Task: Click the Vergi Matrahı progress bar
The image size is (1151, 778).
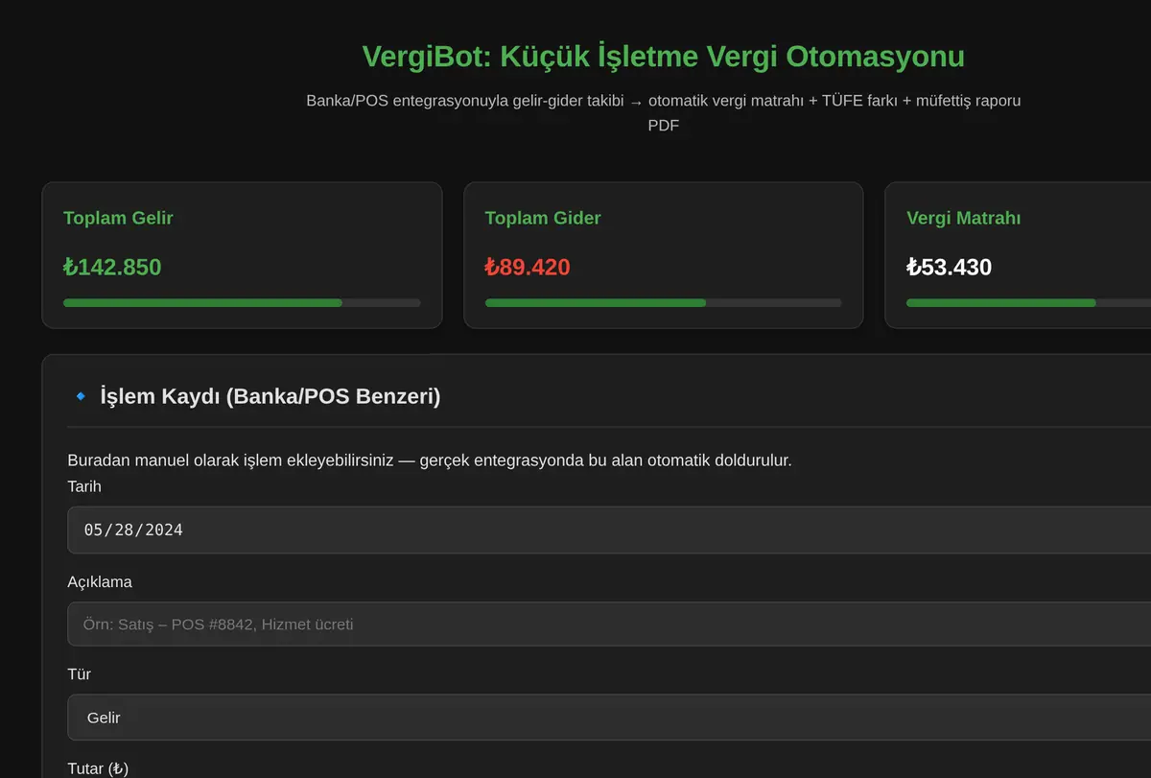Action: (1028, 303)
